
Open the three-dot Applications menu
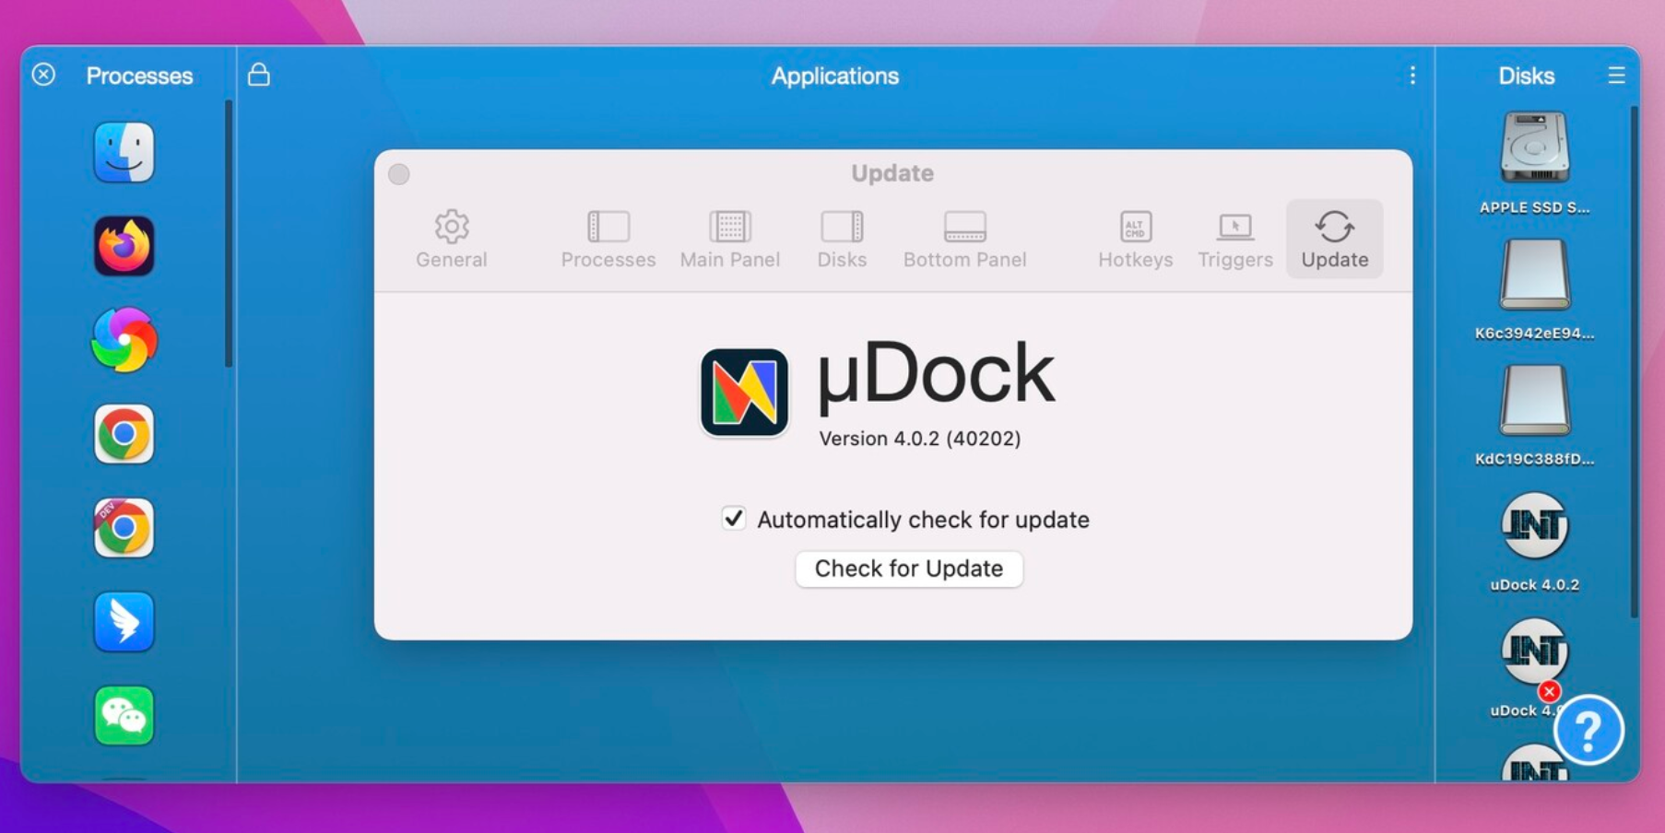tap(1412, 76)
